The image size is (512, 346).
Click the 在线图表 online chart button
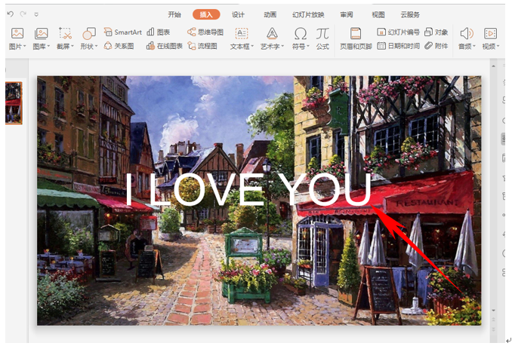click(x=164, y=46)
